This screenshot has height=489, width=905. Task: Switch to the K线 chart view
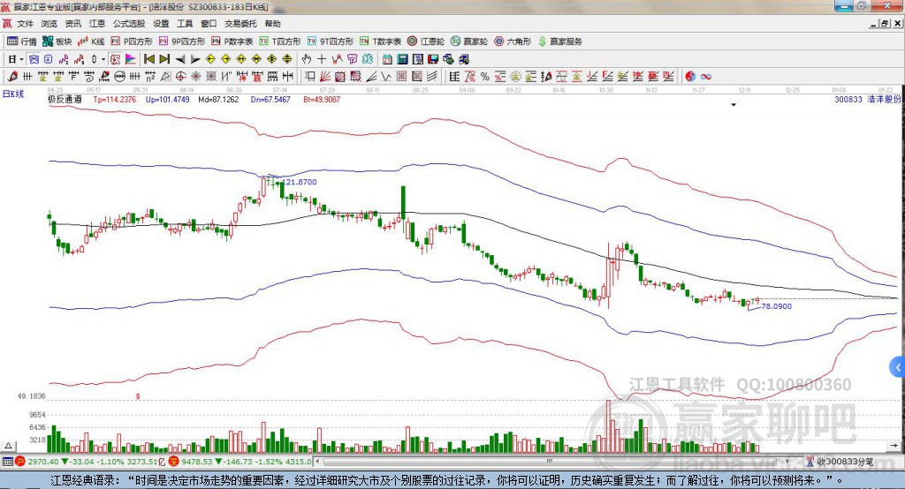pos(91,41)
